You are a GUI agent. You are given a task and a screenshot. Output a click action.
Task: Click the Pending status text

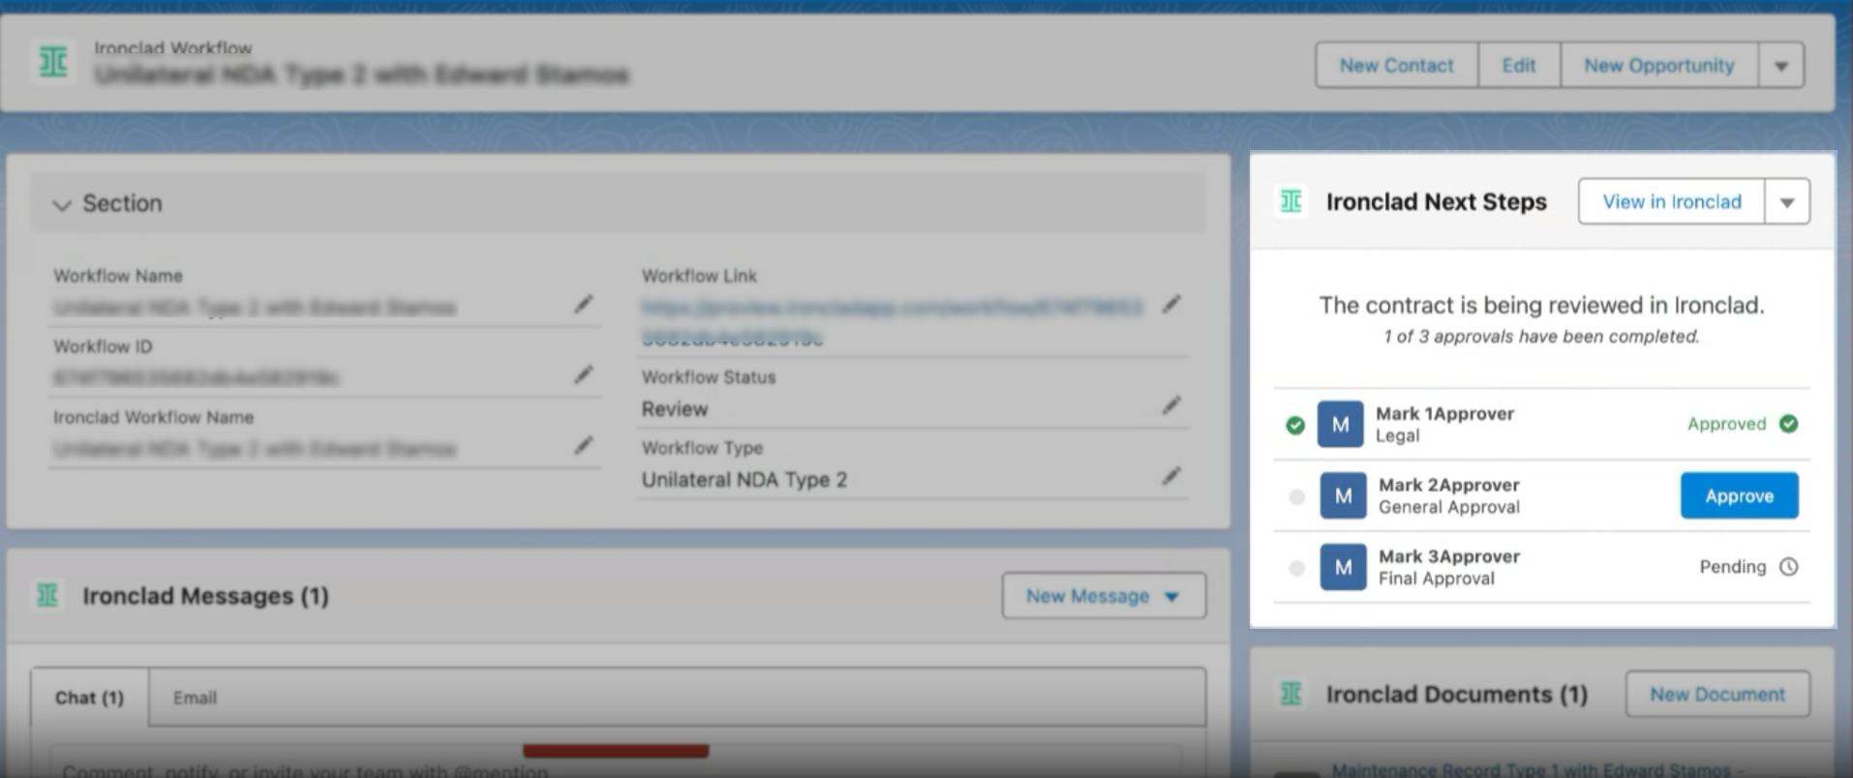pos(1733,567)
